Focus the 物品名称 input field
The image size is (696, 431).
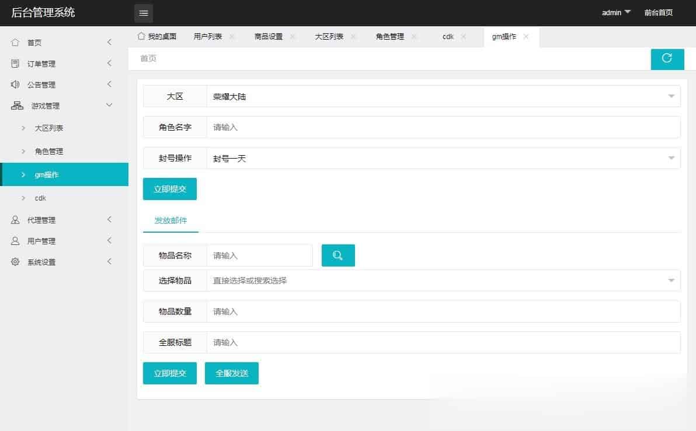coord(260,255)
